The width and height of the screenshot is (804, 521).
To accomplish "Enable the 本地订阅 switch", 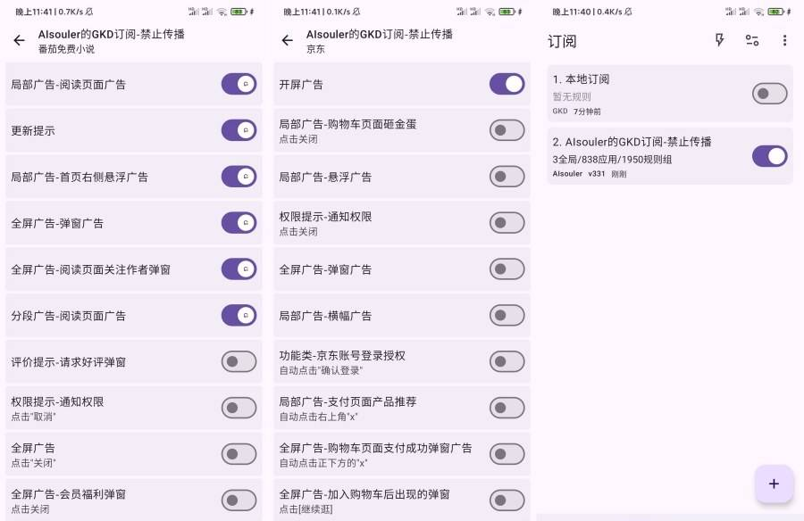I will (769, 94).
